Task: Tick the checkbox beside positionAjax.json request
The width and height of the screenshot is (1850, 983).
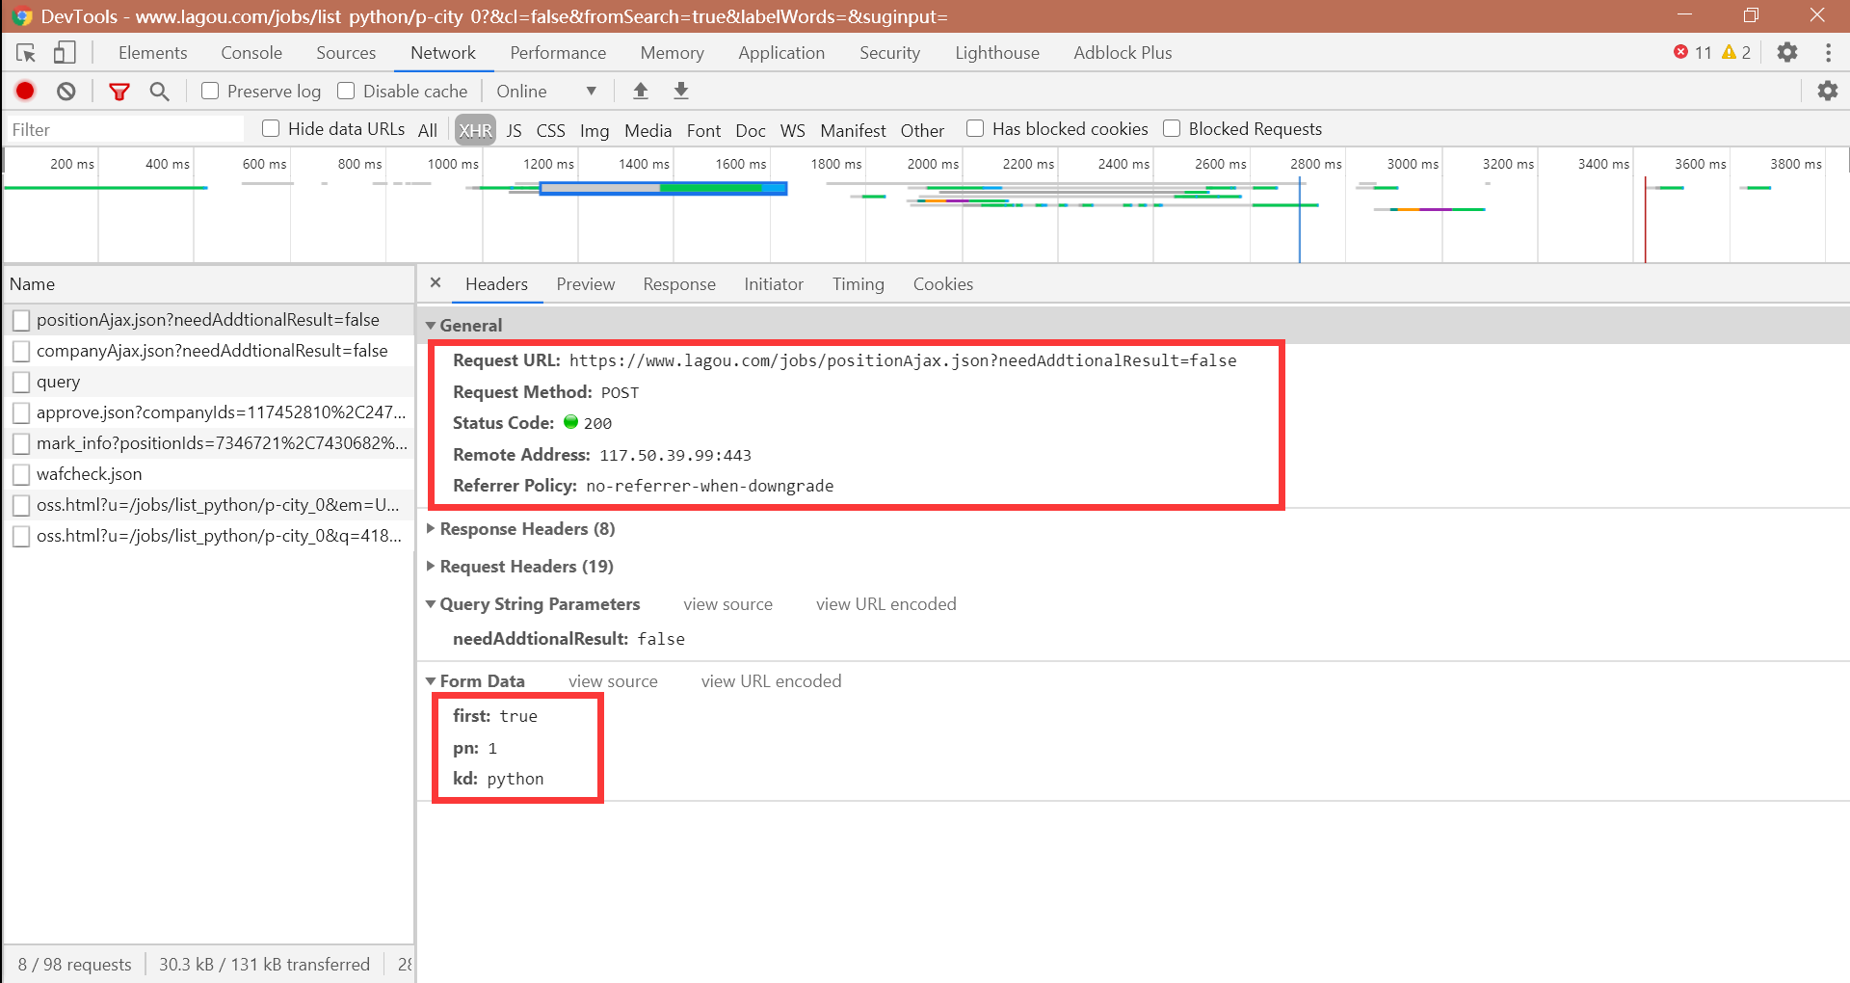Action: pos(21,320)
